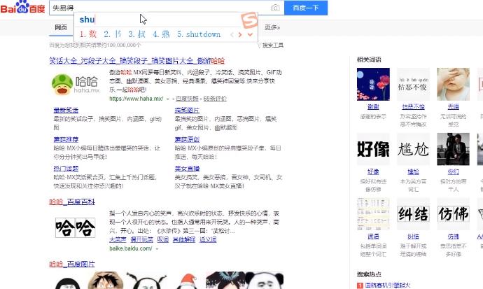Viewport: 483px width, 289px height.
Task: Open 谢谢 related term thumbnail
Action: tap(373, 85)
